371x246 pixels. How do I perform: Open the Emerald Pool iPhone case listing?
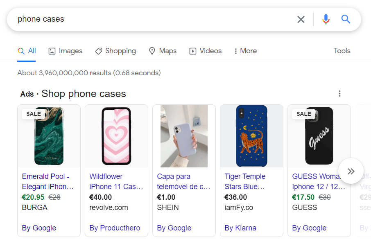coord(48,181)
